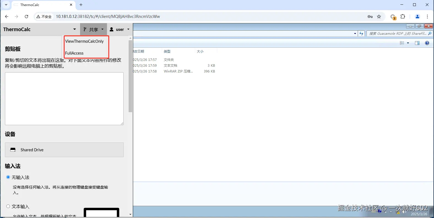Select the 文件夹 row dated 17:57

click(174, 60)
